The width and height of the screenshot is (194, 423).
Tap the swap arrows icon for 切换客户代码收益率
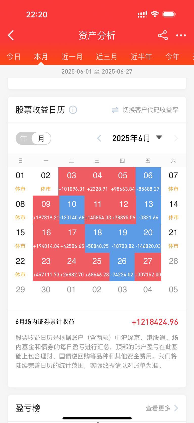(115, 110)
